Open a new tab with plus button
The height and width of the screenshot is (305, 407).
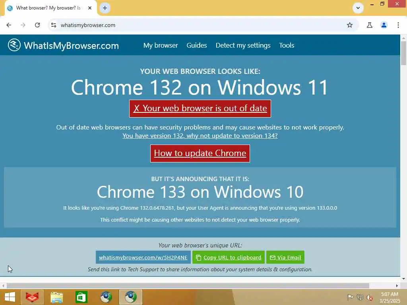pyautogui.click(x=105, y=8)
